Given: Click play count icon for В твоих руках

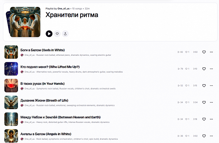Looking at the screenshot, I should click(x=179, y=85).
